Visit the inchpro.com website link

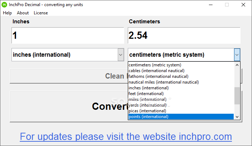[126, 137]
